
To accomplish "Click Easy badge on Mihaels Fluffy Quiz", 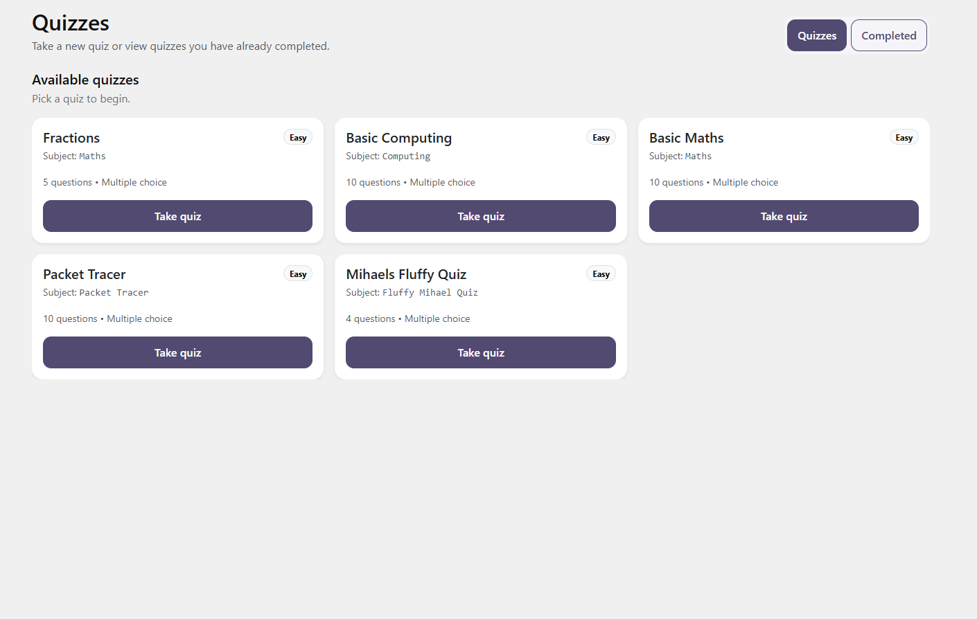I will [x=601, y=274].
